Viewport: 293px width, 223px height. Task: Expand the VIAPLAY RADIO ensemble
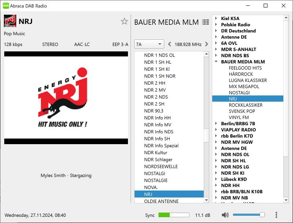point(216,130)
